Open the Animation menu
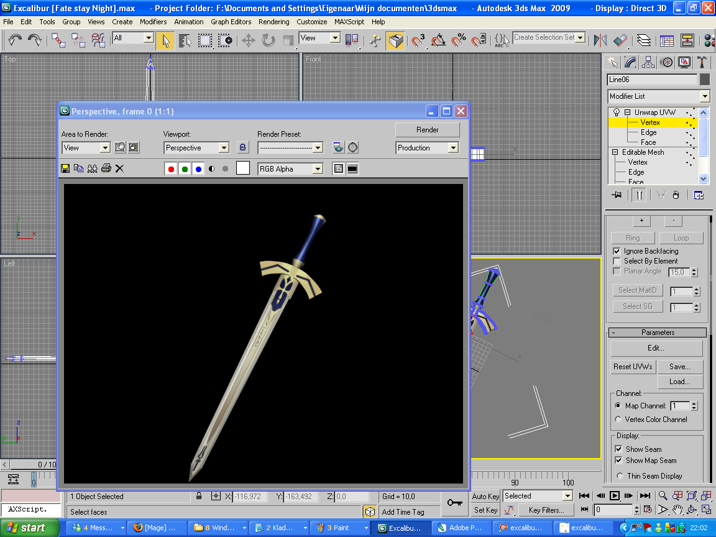The height and width of the screenshot is (537, 716). tap(188, 22)
